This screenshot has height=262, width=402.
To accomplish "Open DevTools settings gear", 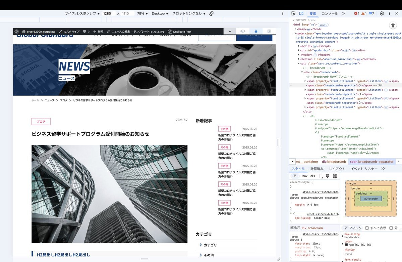I will coord(382,14).
